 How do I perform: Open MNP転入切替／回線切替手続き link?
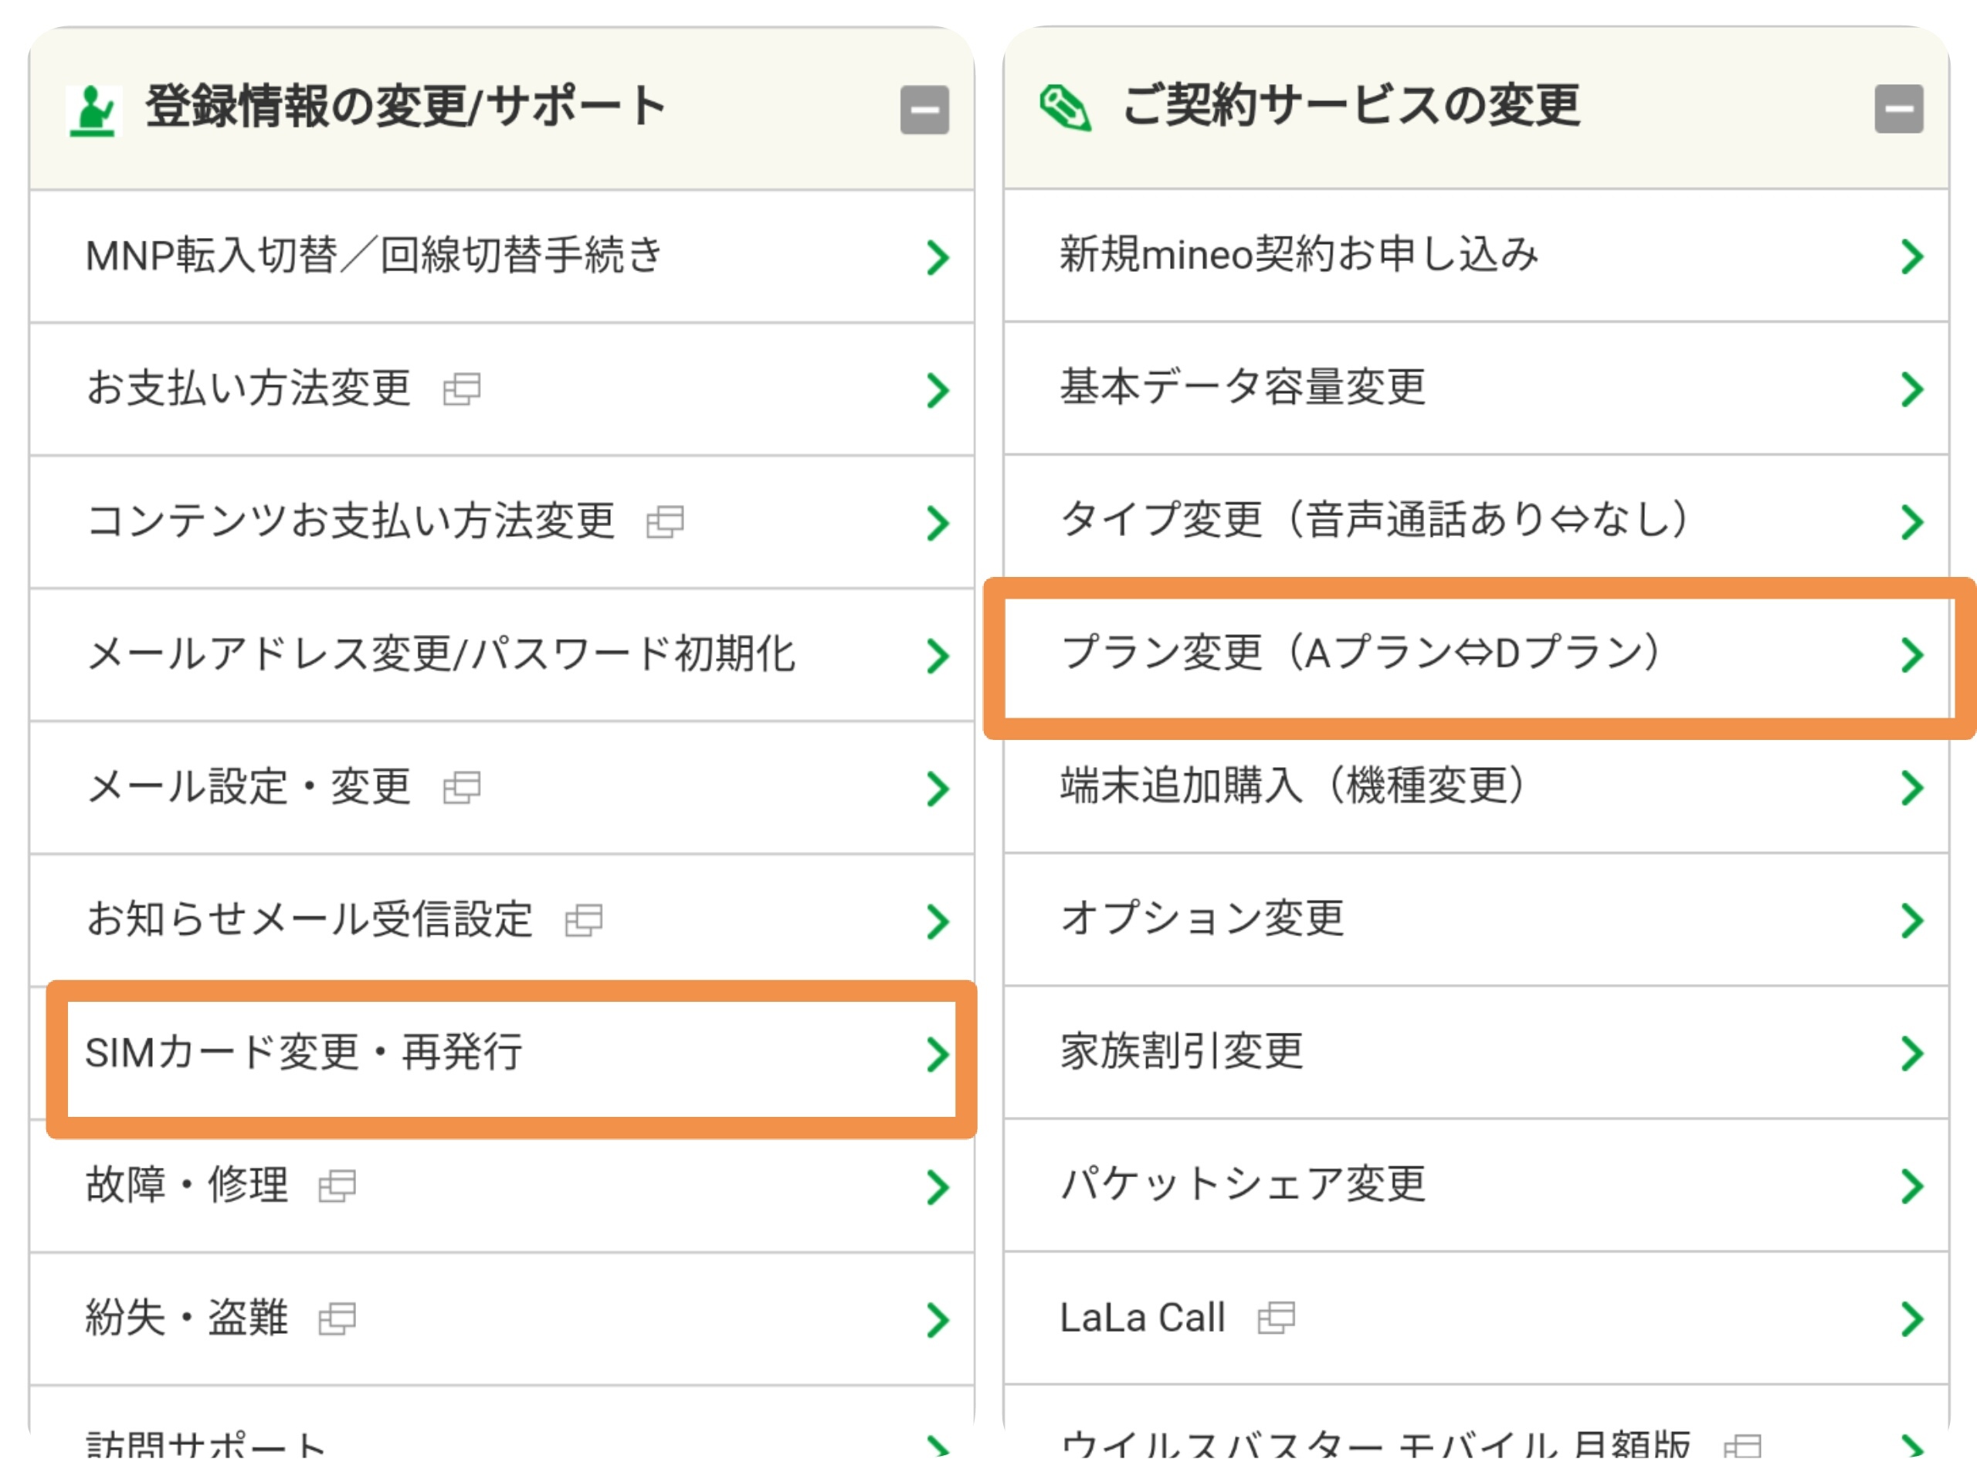(374, 256)
